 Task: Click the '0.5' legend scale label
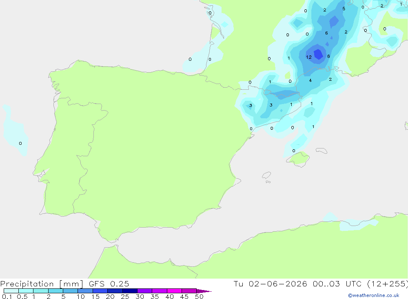(22, 297)
